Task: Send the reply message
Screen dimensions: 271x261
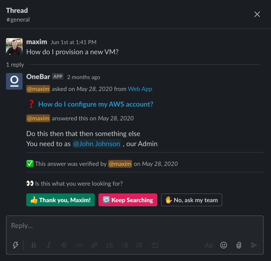Action: click(254, 245)
